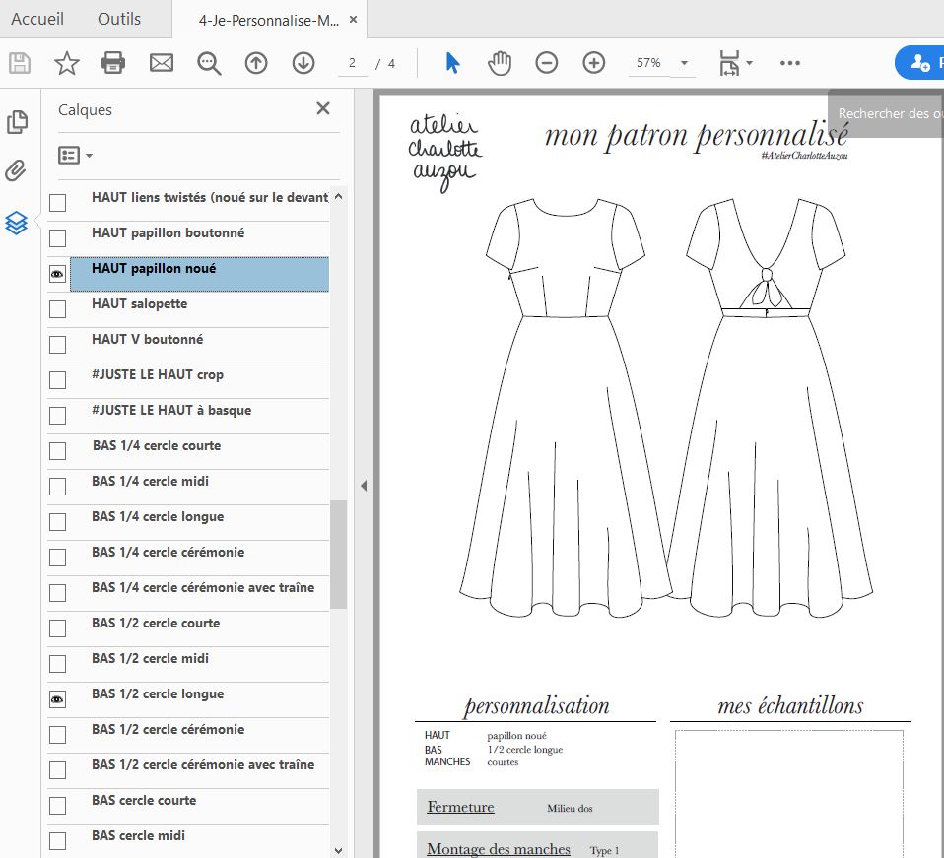Open attachments paperclip panel
This screenshot has height=858, width=944.
[x=16, y=171]
